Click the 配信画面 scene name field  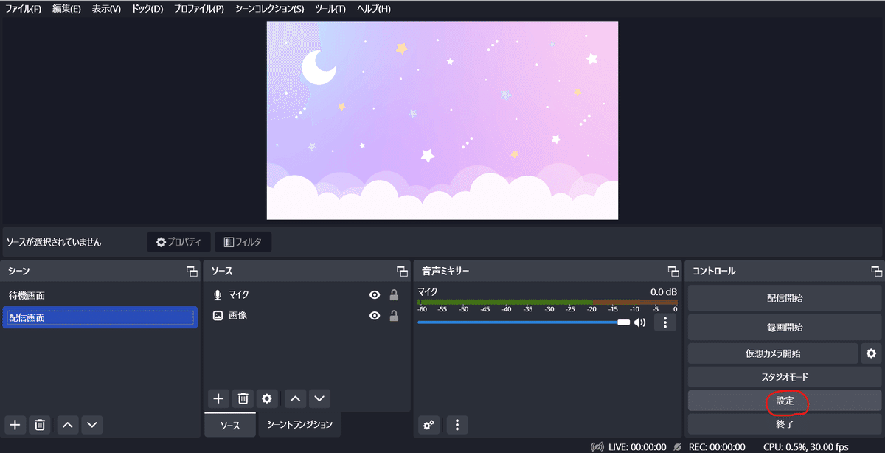(100, 318)
